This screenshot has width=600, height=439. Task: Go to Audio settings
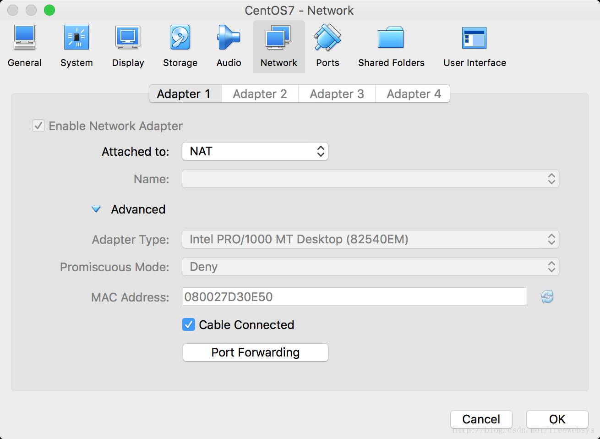(x=229, y=46)
